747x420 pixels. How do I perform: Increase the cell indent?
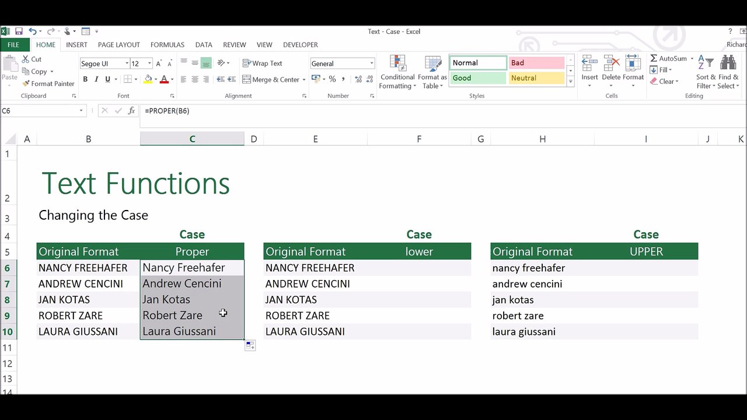click(x=232, y=79)
